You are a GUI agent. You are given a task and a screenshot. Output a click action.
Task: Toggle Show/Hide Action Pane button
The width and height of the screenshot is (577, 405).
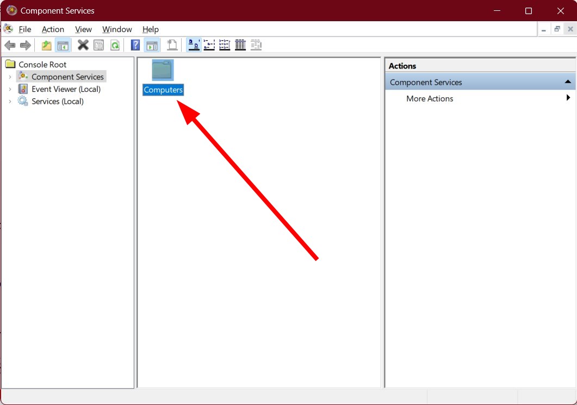click(x=152, y=45)
